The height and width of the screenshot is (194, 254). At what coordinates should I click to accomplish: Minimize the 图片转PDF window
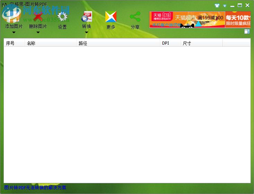[x=232, y=6]
